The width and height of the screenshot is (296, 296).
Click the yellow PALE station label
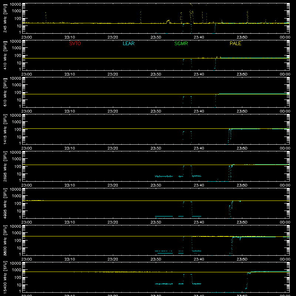click(x=235, y=43)
